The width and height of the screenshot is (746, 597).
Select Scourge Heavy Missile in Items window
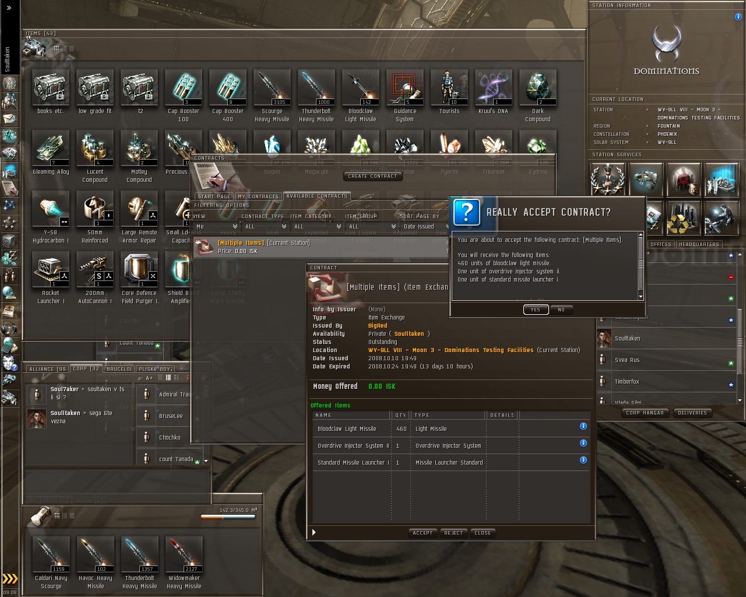[272, 96]
